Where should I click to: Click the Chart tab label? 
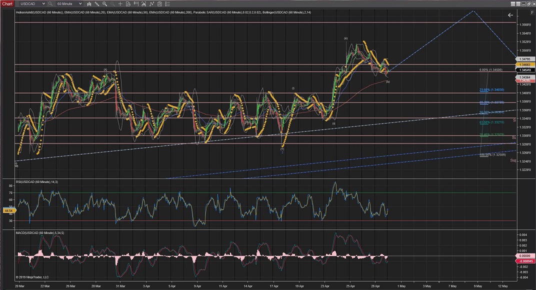pos(7,3)
